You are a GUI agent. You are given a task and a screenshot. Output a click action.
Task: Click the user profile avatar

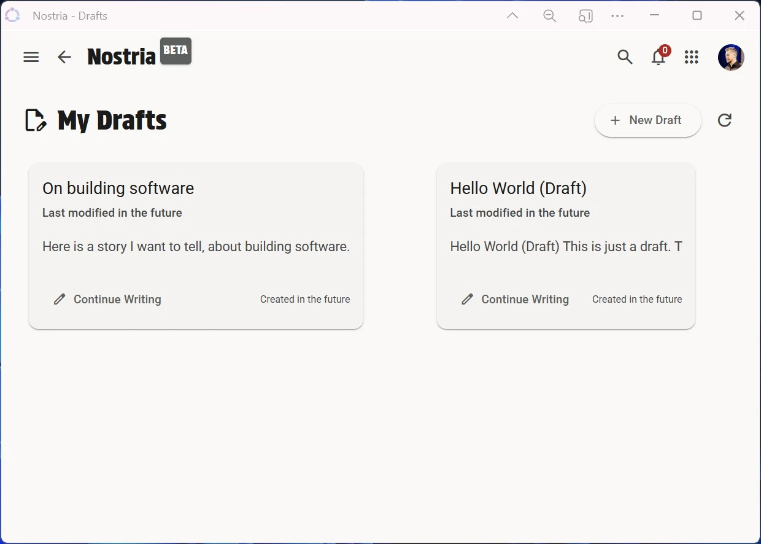point(731,57)
